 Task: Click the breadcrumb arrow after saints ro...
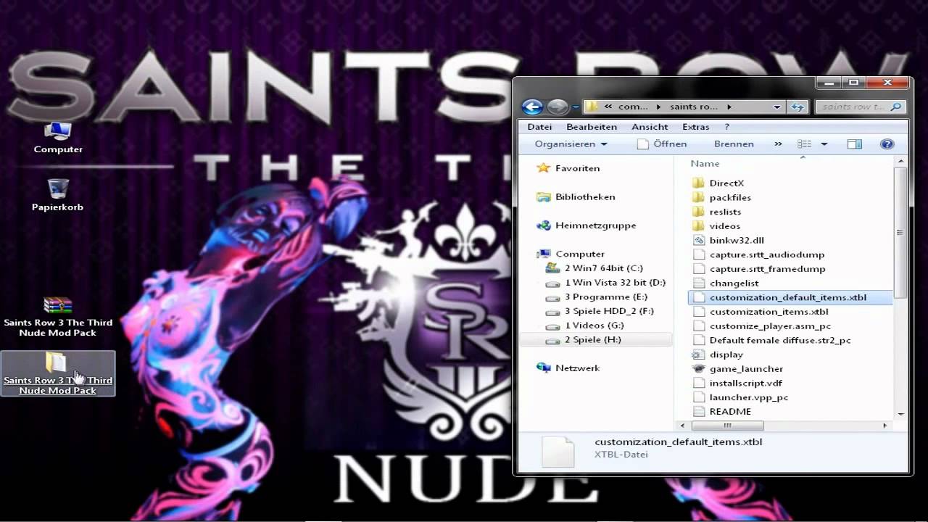[x=729, y=107]
